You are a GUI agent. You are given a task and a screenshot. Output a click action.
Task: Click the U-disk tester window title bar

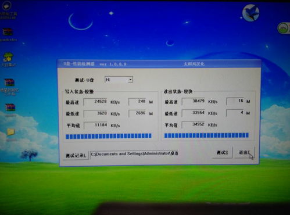point(159,64)
